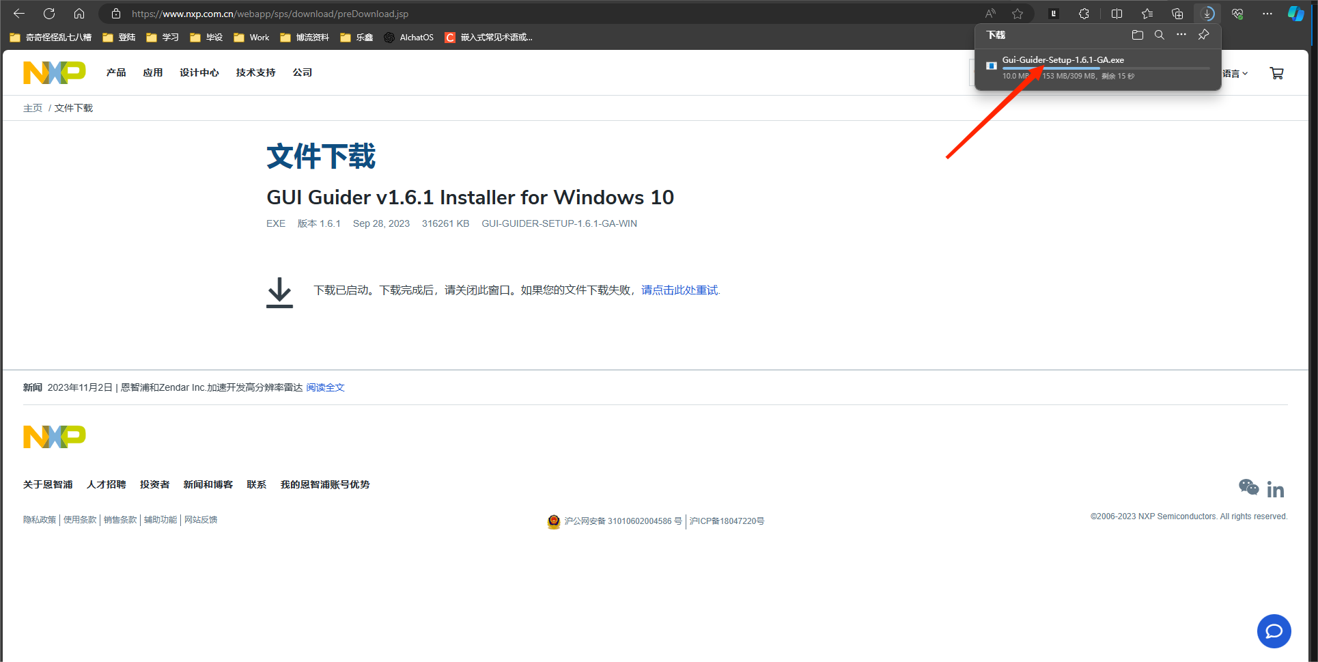The height and width of the screenshot is (662, 1318).
Task: Open the 设计中心 navigation menu
Action: click(199, 72)
